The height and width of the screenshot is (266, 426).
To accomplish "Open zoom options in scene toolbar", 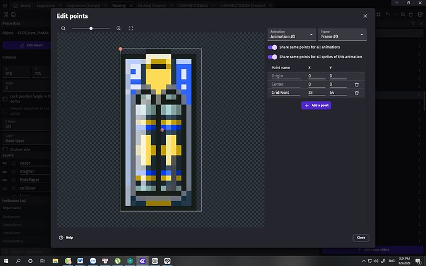I will [x=403, y=14].
